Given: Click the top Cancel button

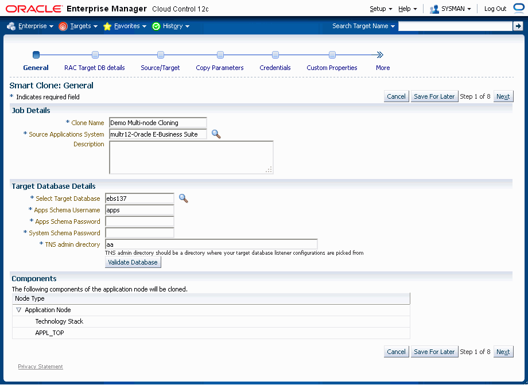Looking at the screenshot, I should pos(397,96).
